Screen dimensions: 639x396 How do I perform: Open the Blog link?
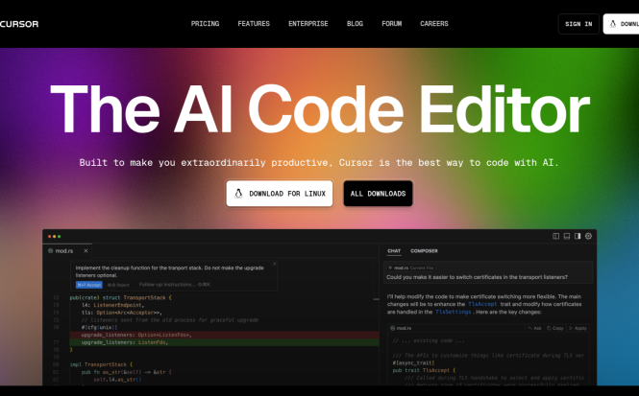pyautogui.click(x=355, y=24)
